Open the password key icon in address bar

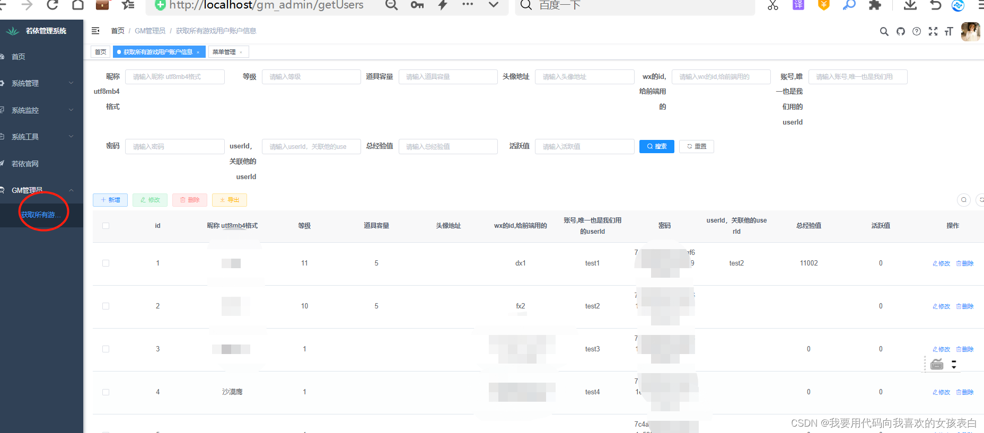[x=417, y=5]
